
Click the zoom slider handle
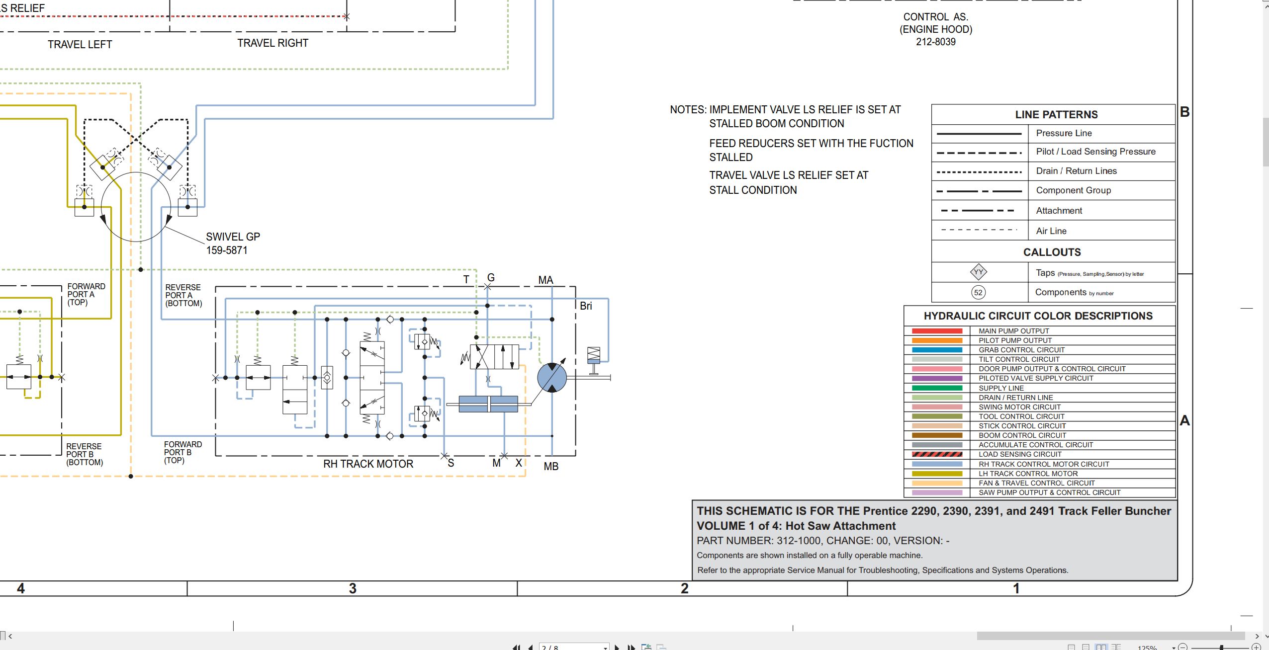(x=1221, y=648)
